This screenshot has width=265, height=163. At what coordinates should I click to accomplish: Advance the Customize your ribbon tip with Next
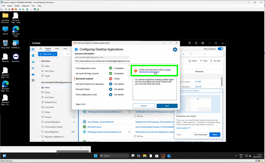215,135
